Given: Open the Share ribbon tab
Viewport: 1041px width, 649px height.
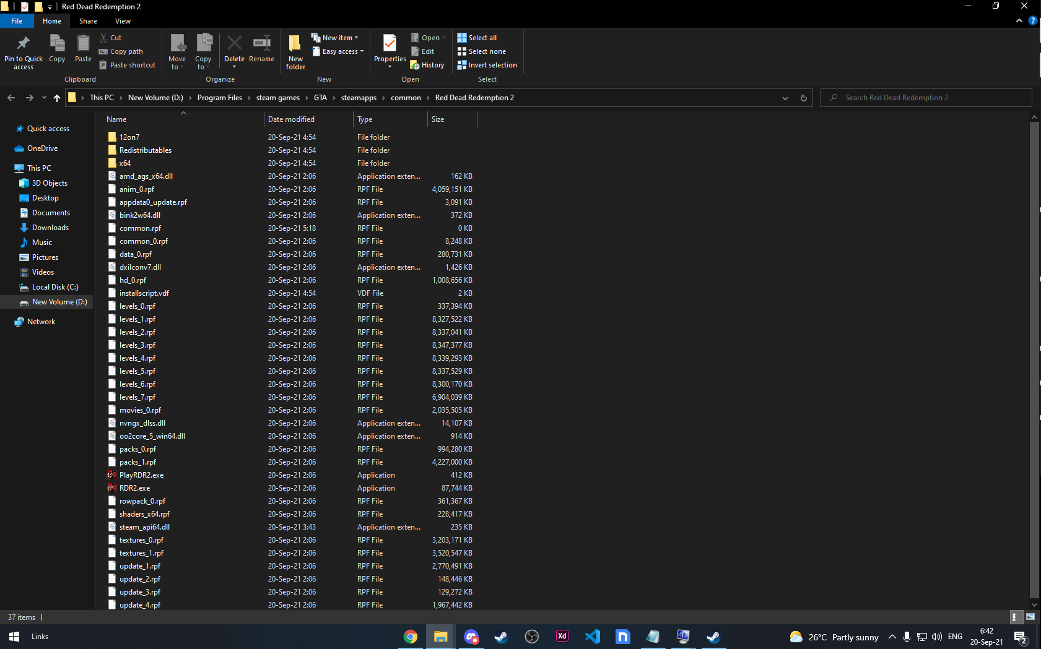Looking at the screenshot, I should coord(88,21).
